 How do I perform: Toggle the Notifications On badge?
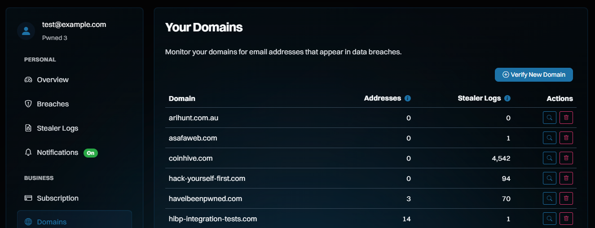(91, 153)
